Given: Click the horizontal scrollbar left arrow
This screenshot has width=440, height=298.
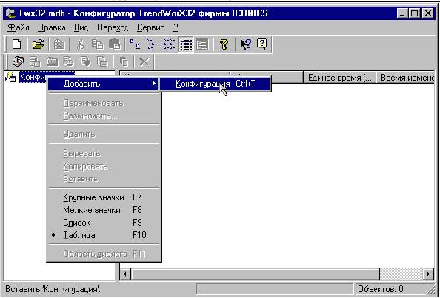Looking at the screenshot, I should [x=125, y=274].
